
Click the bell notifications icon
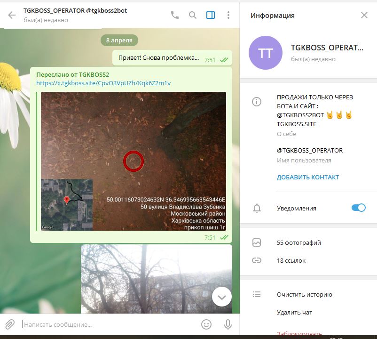(x=257, y=208)
